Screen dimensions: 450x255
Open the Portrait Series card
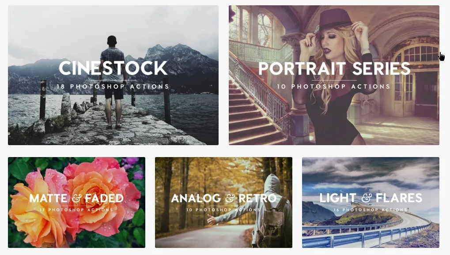coord(334,75)
